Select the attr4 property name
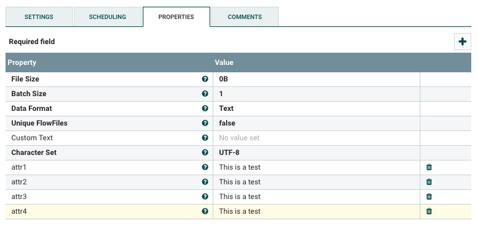Viewport: 478px width, 226px height. pyautogui.click(x=19, y=211)
